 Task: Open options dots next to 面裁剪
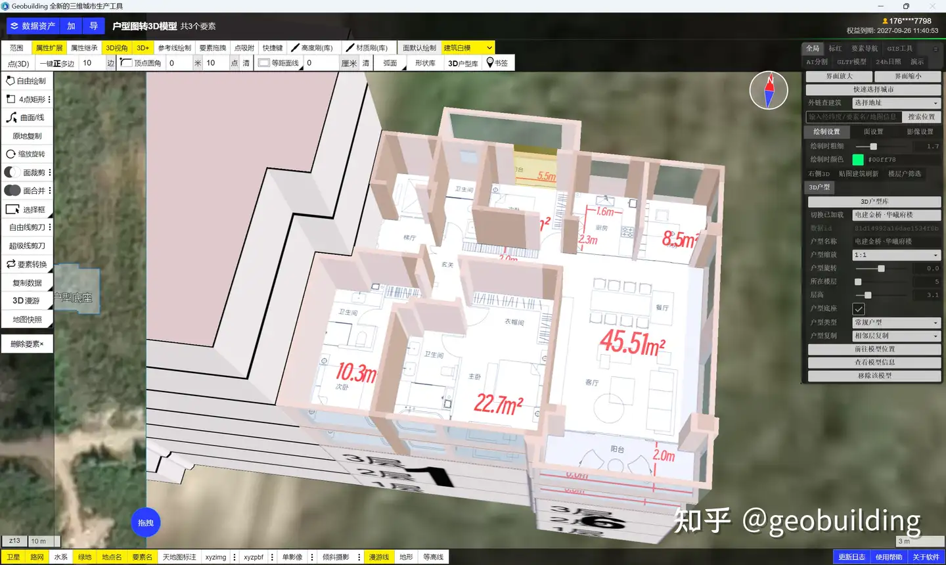tap(49, 172)
